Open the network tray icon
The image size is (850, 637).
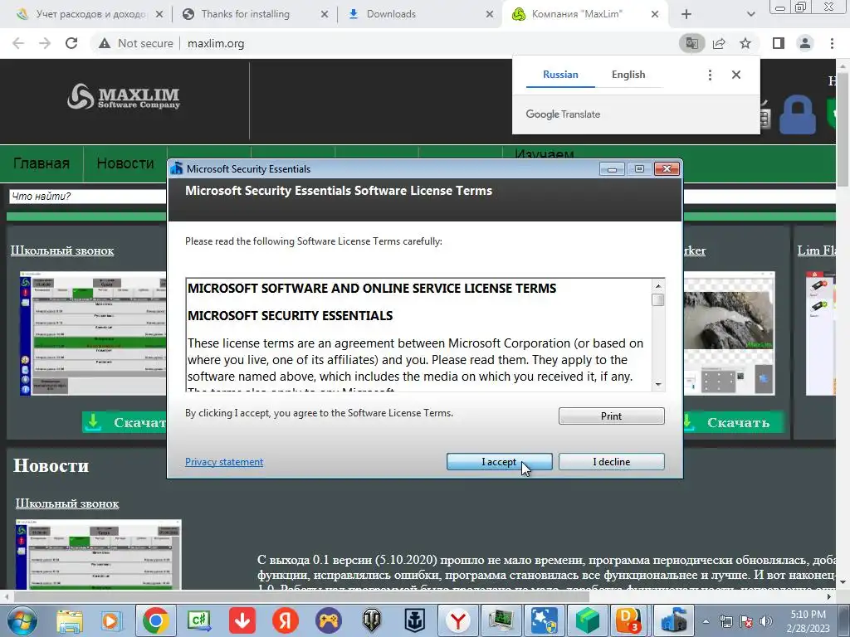click(725, 621)
